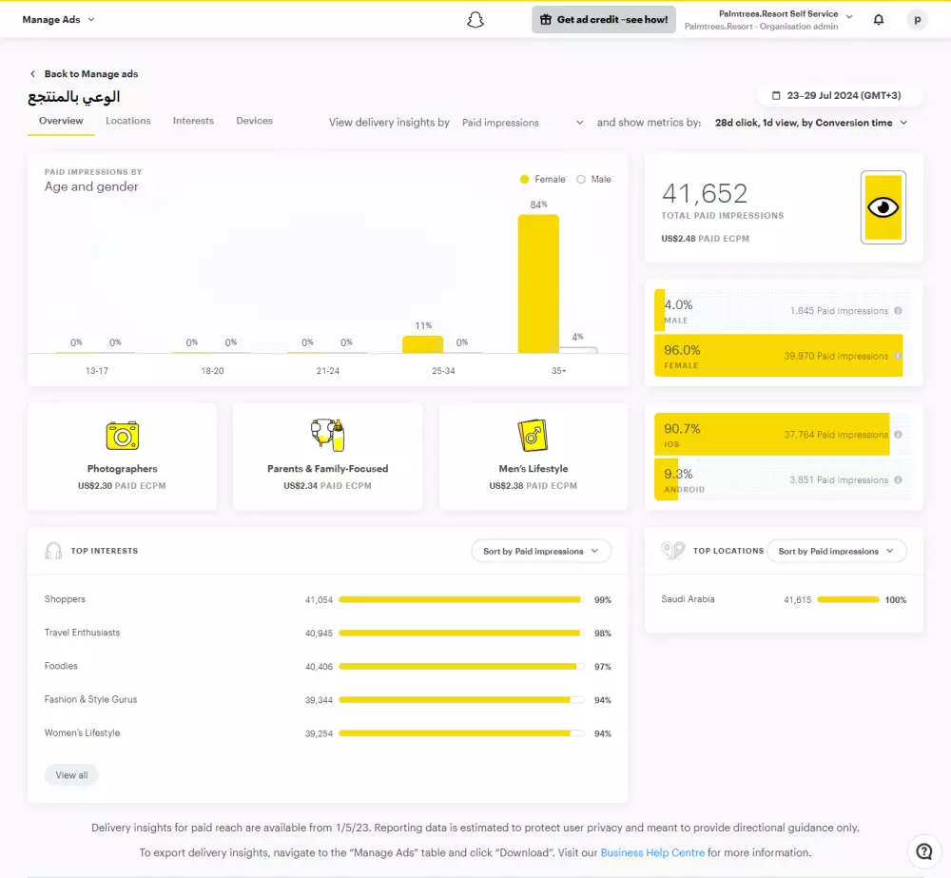Screen dimensions: 951x878
Task: Click the Women's Lifestyle interest row
Action: click(x=327, y=733)
